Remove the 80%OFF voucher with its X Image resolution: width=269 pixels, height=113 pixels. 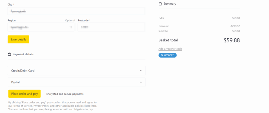point(162,55)
